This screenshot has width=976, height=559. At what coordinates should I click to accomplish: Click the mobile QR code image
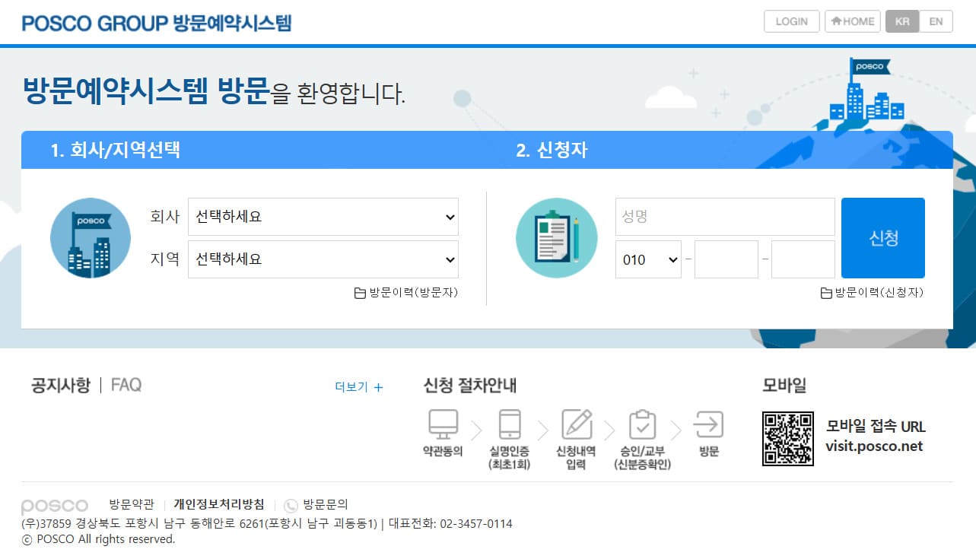788,439
